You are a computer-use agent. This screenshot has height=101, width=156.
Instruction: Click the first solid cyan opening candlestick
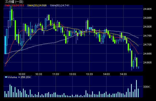(x=5, y=45)
